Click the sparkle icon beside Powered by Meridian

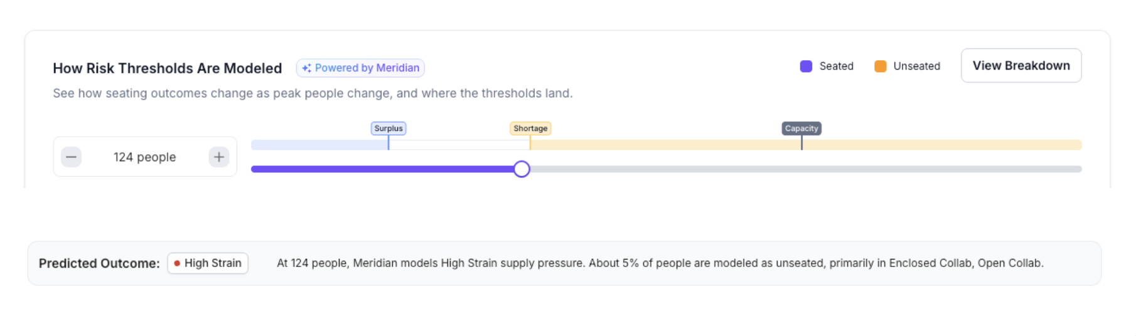[x=306, y=68]
